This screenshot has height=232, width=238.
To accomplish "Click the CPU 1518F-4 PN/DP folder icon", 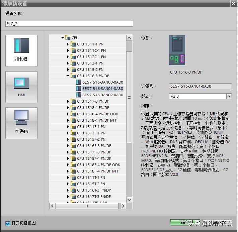I will [x=73, y=158].
